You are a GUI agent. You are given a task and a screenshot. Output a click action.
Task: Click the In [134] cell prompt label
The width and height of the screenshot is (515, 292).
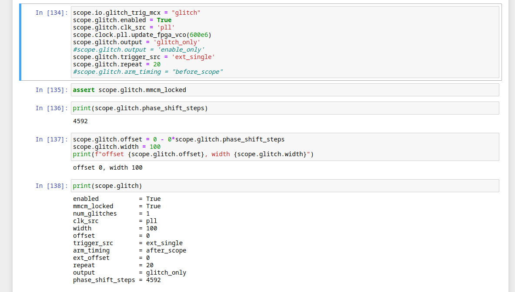[51, 13]
